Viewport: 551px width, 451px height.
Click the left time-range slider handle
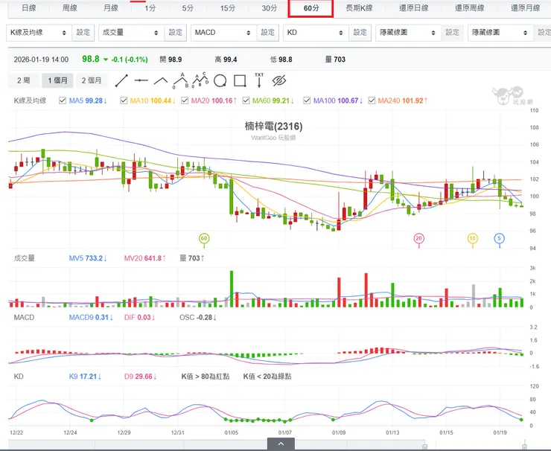(x=425, y=447)
